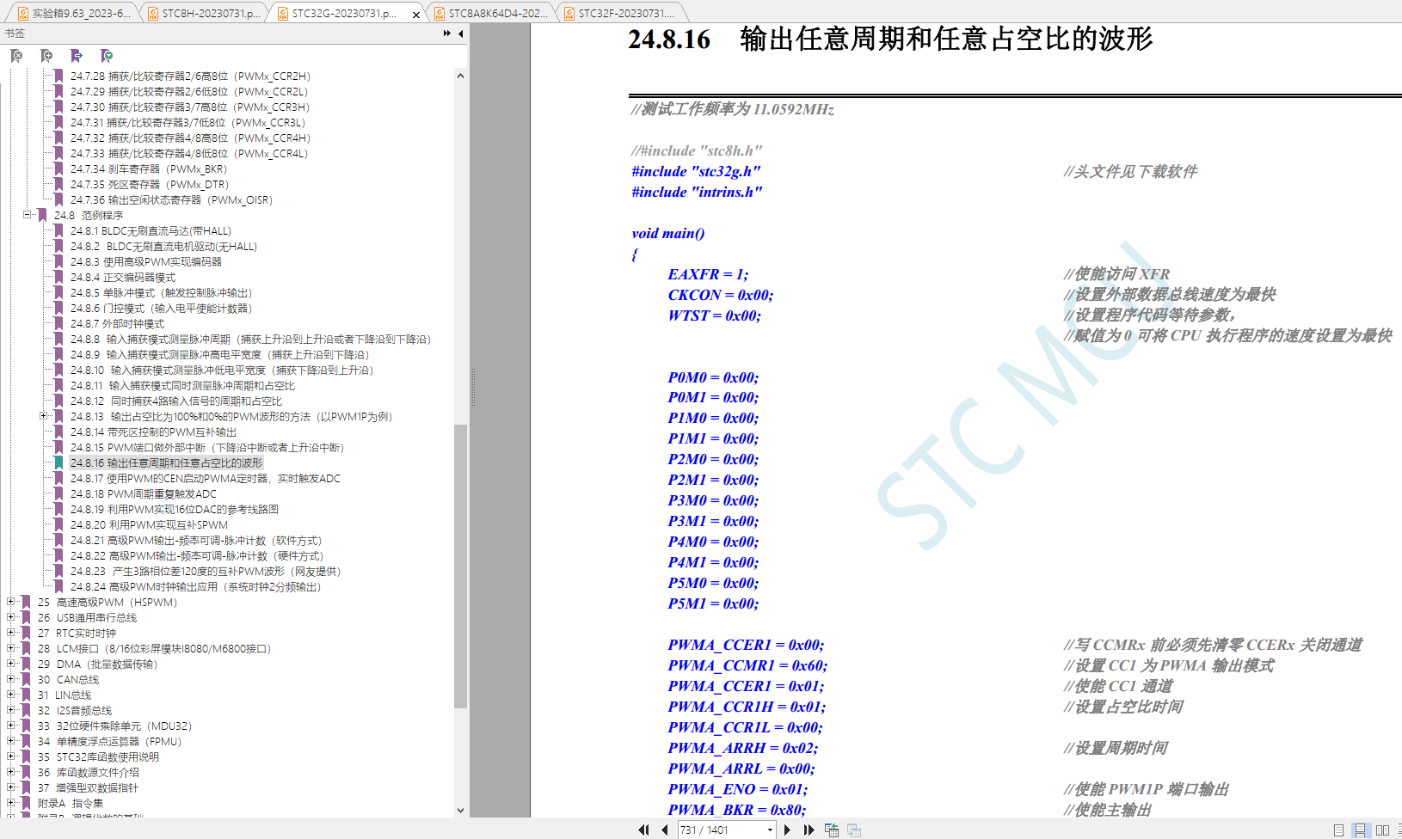Switch to two-page facing view
1402x839 pixels.
tap(1382, 830)
